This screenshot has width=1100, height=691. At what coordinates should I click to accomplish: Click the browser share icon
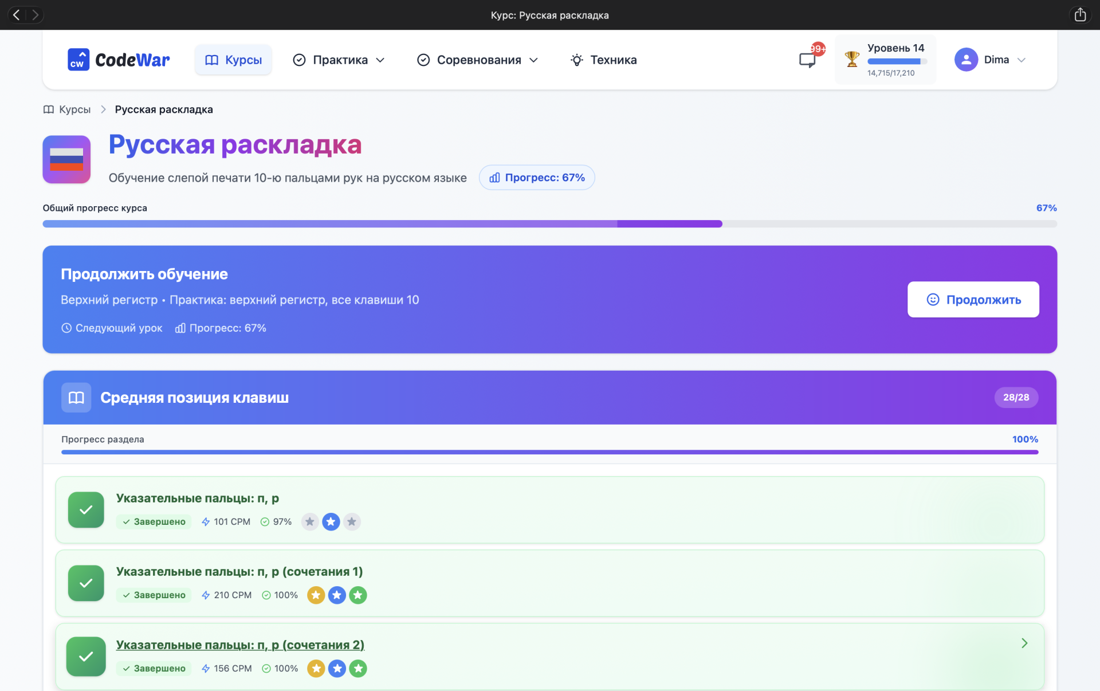coord(1080,15)
